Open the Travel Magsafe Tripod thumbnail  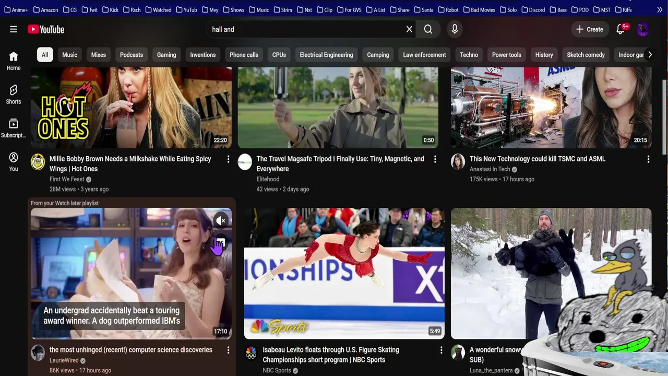[338, 108]
